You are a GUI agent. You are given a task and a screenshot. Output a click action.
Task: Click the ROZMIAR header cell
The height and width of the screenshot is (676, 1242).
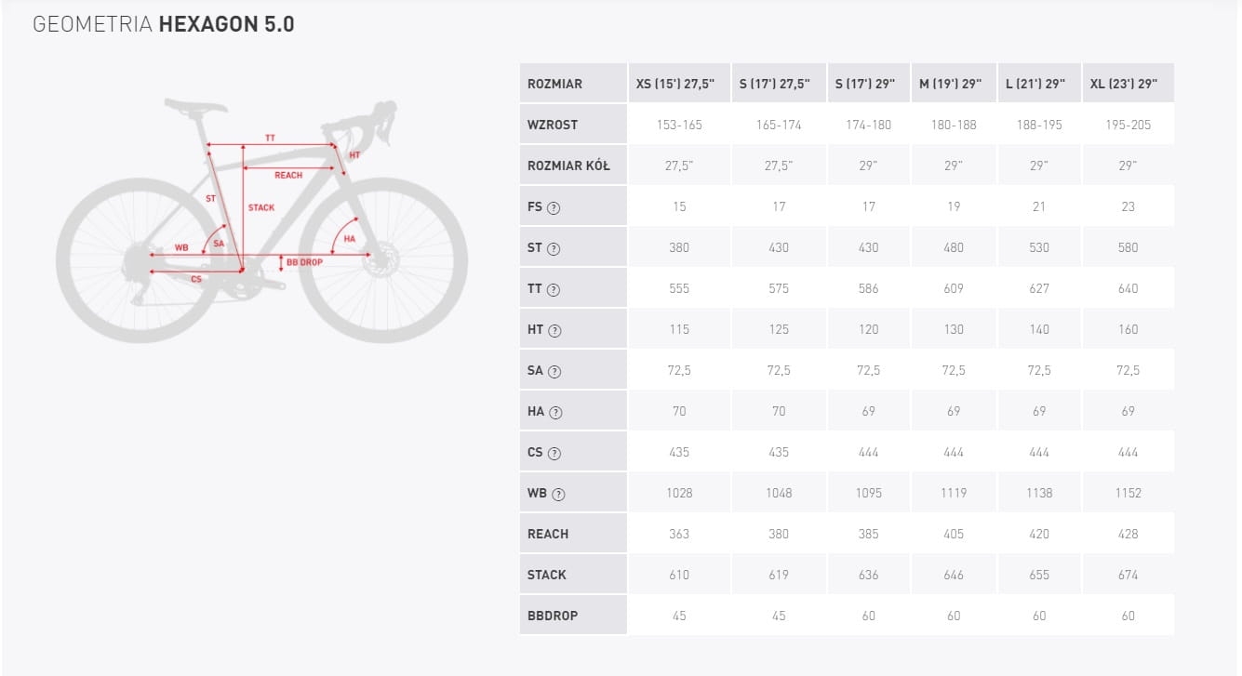tap(554, 84)
